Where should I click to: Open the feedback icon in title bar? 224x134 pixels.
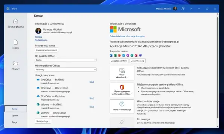183,9
